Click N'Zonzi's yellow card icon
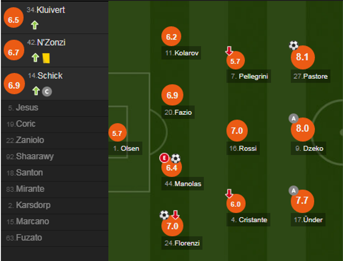343x261 pixels. [46, 58]
